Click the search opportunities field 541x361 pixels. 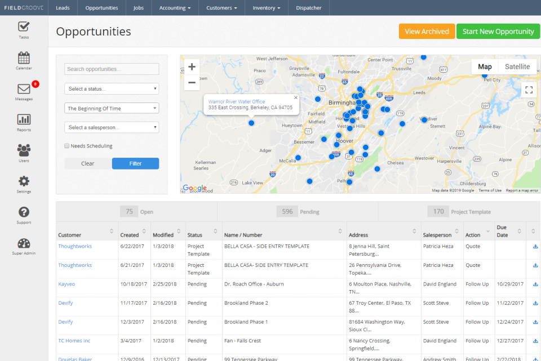pyautogui.click(x=111, y=69)
